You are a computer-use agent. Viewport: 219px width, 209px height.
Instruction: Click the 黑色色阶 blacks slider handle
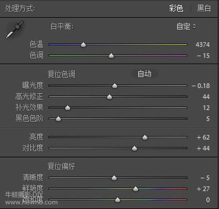[58, 119]
